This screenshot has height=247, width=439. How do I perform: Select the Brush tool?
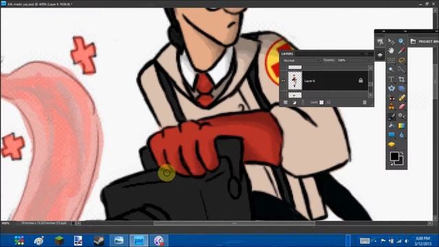(392, 116)
